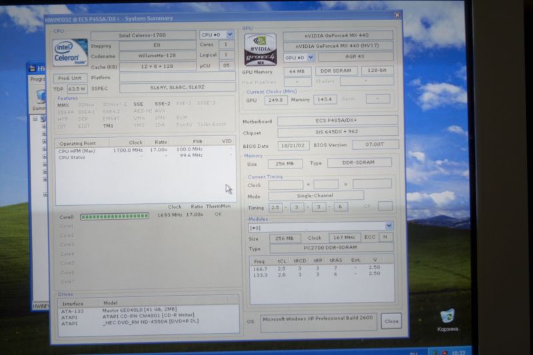Click the Cores count field
This screenshot has height=355, width=533.
(x=226, y=45)
